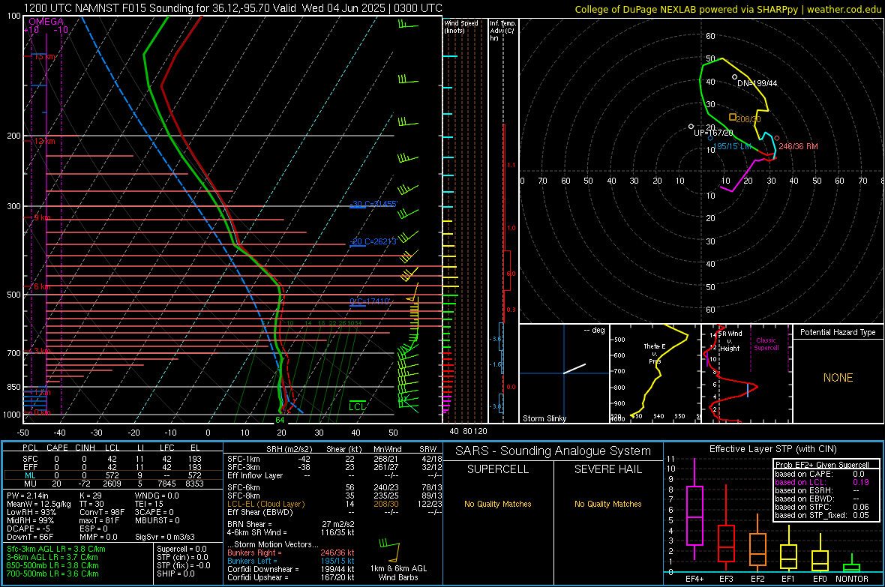Screen dimensions: 885x587
Task: Click the Corfidi upshear UP marker circle
Action: [x=691, y=127]
